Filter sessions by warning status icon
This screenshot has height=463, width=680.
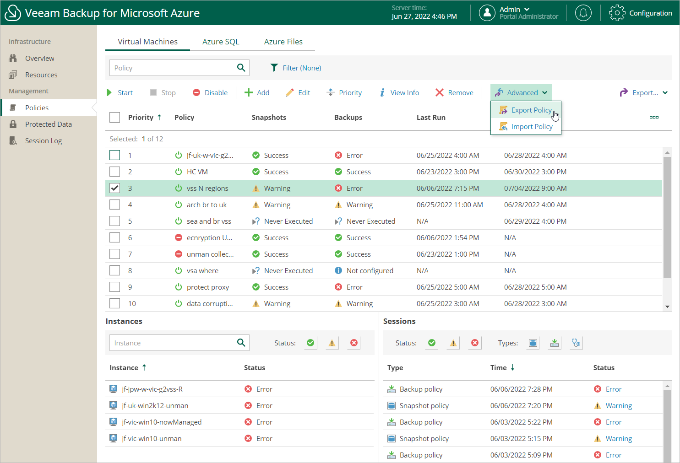[x=453, y=343]
